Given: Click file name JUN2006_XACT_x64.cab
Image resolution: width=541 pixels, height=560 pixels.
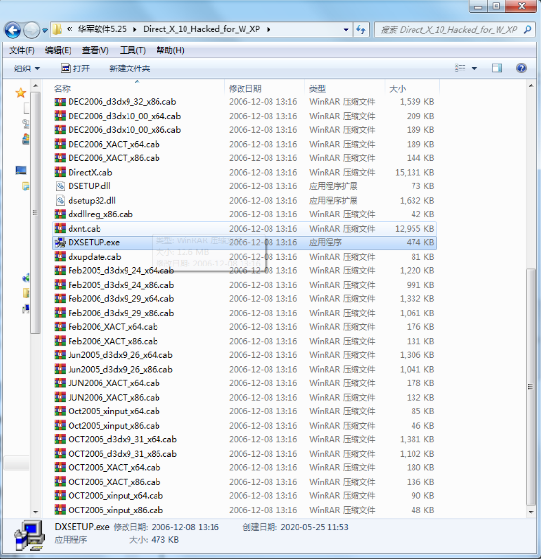Looking at the screenshot, I should pos(114,383).
